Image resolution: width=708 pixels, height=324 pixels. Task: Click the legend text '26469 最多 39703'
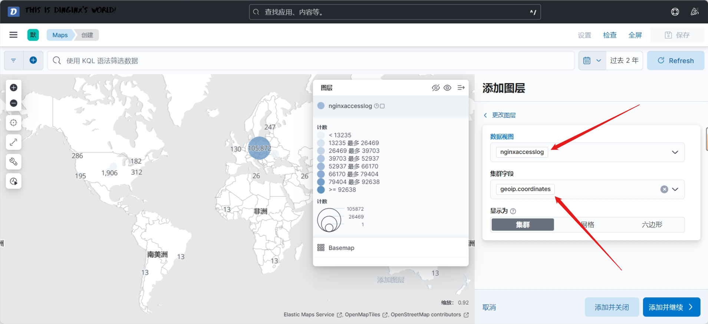tap(354, 151)
